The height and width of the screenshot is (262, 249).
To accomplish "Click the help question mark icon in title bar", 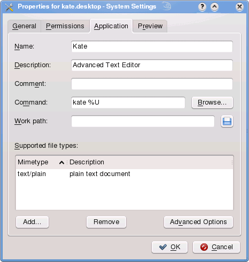I will (202, 7).
